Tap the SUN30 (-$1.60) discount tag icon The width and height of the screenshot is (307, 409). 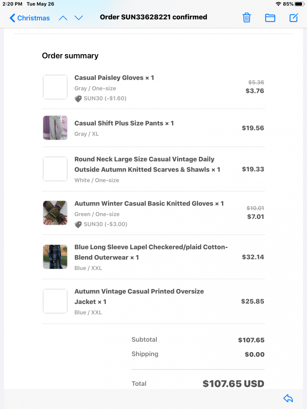78,99
